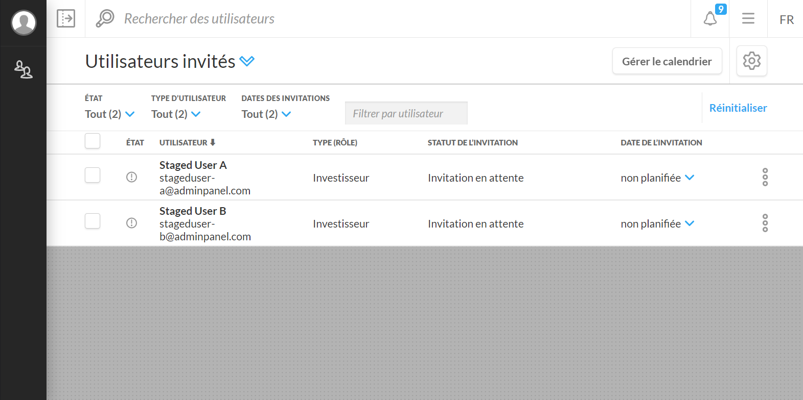
Task: Expand the sidebar panel with arrow icon
Action: (66, 18)
